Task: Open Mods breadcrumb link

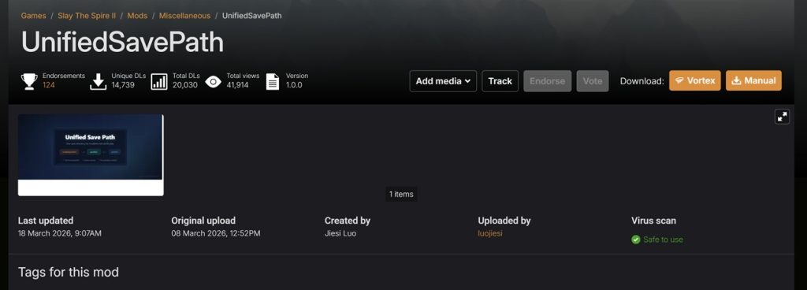Action: [137, 16]
